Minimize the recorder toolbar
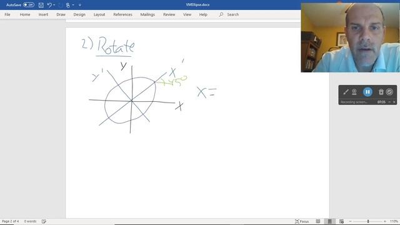The image size is (400, 225). (389, 102)
